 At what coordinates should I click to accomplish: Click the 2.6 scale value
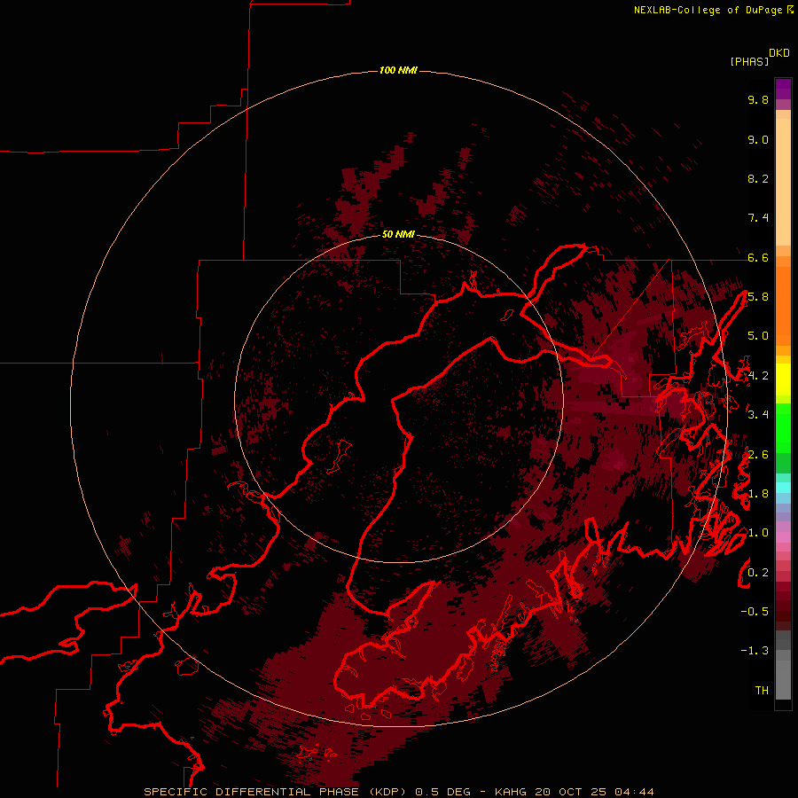758,455
